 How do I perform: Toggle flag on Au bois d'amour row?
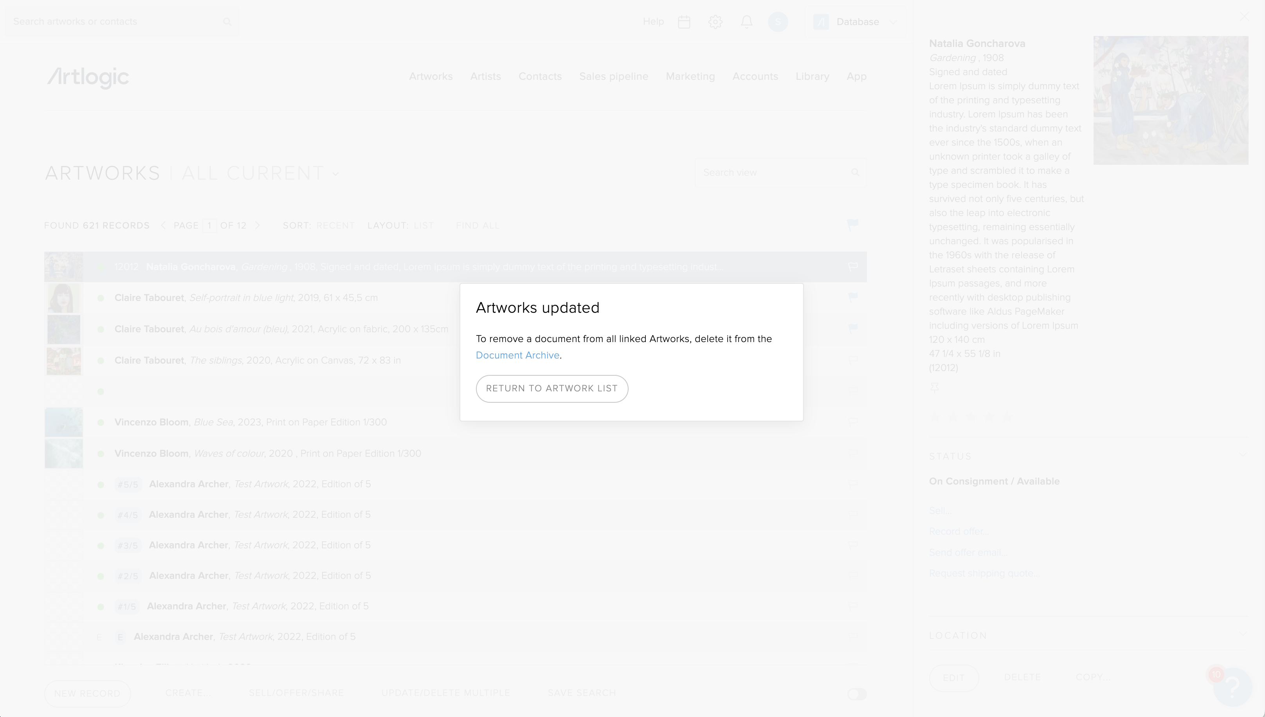pyautogui.click(x=853, y=328)
